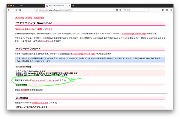Go back to the previous page
This screenshot has width=180, height=119.
[9, 10]
